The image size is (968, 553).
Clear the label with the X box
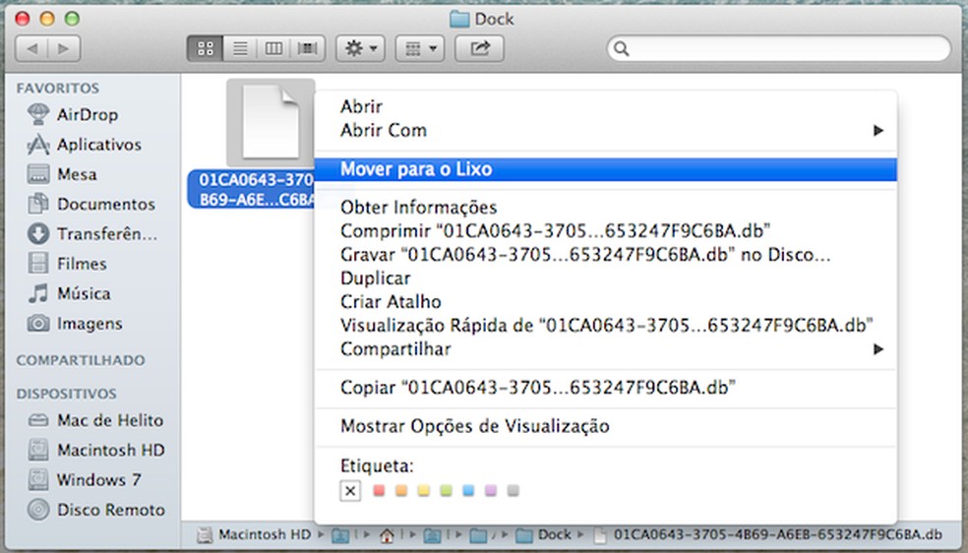pos(350,491)
